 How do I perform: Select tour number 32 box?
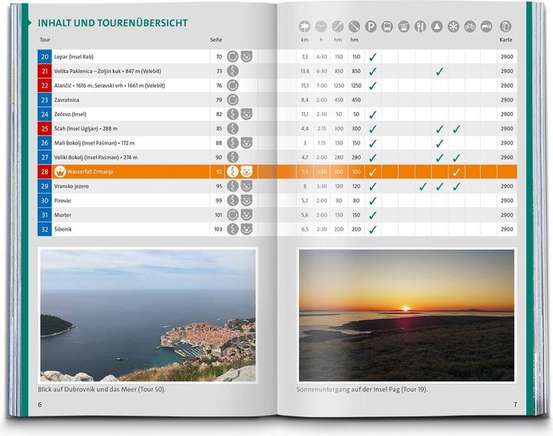click(x=45, y=229)
